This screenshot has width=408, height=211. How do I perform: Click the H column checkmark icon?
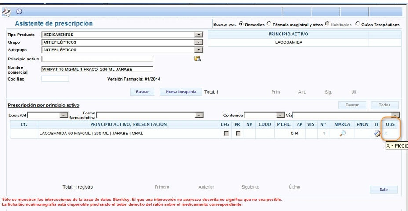tap(377, 134)
